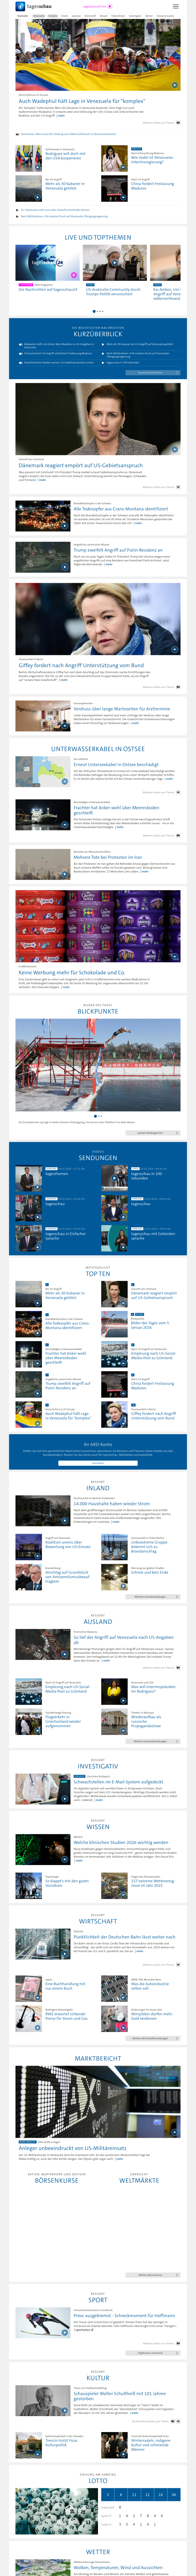
Task: Click the carousel dots under Live und Topthemen
Action: coord(98,311)
